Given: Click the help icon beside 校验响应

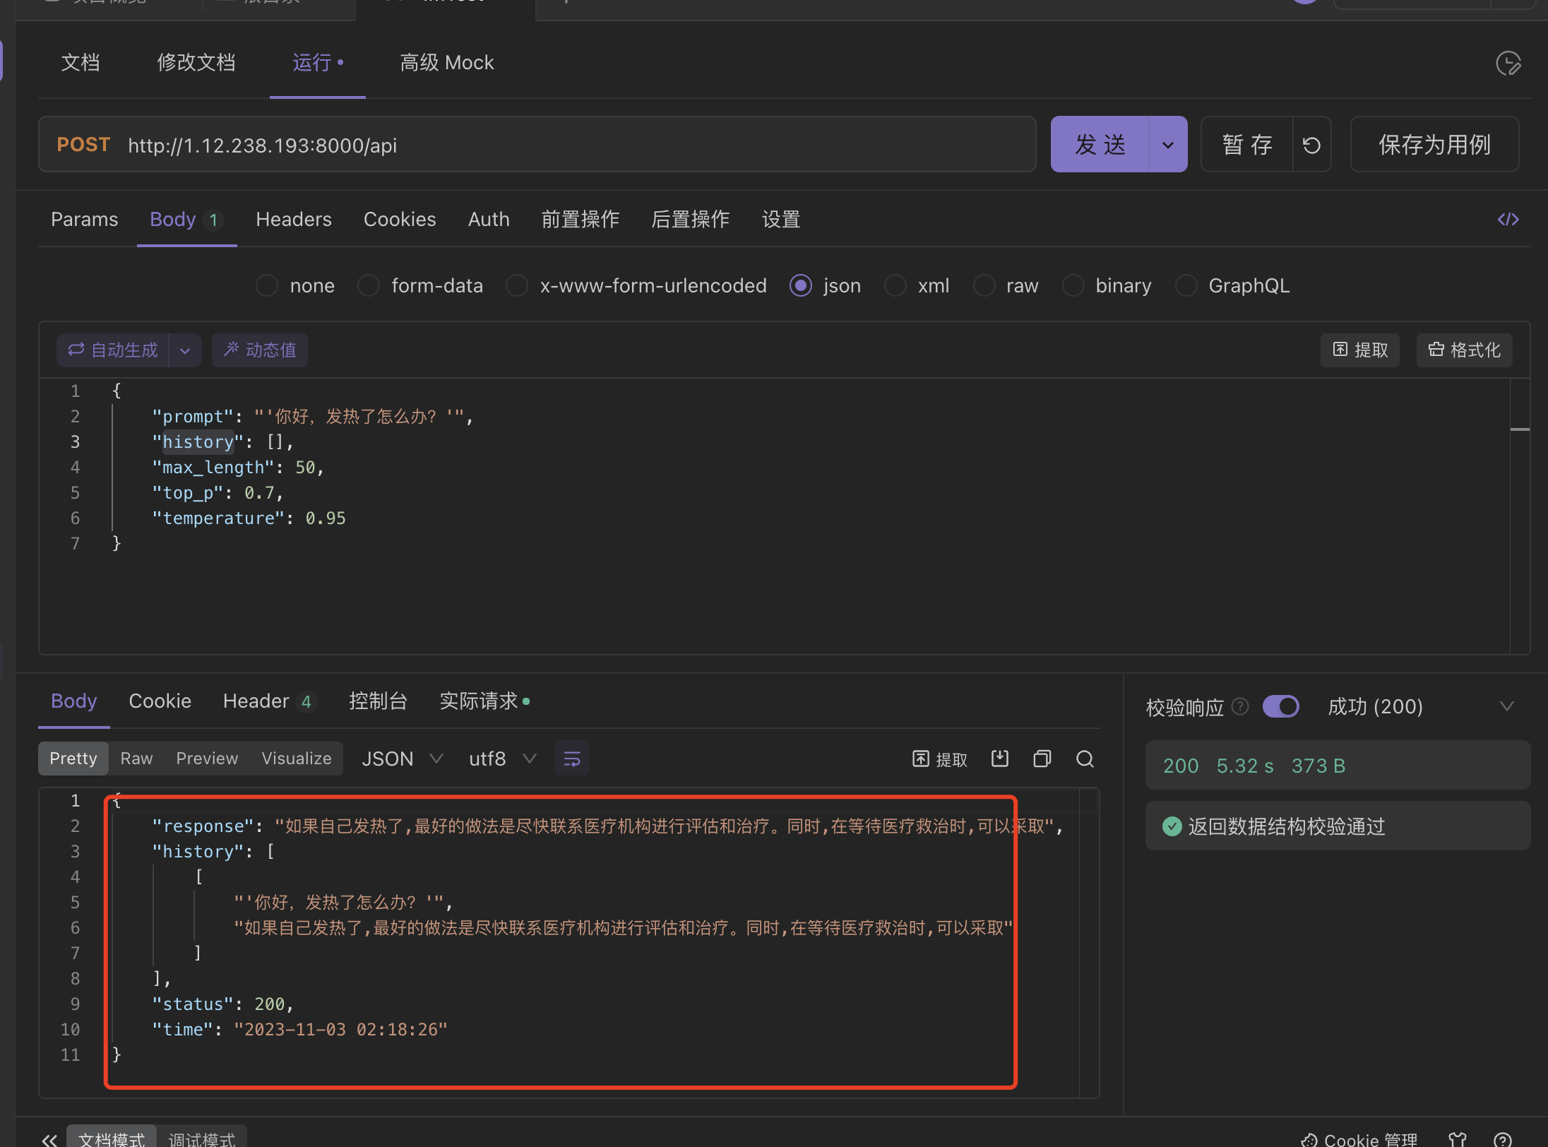Looking at the screenshot, I should 1240,706.
